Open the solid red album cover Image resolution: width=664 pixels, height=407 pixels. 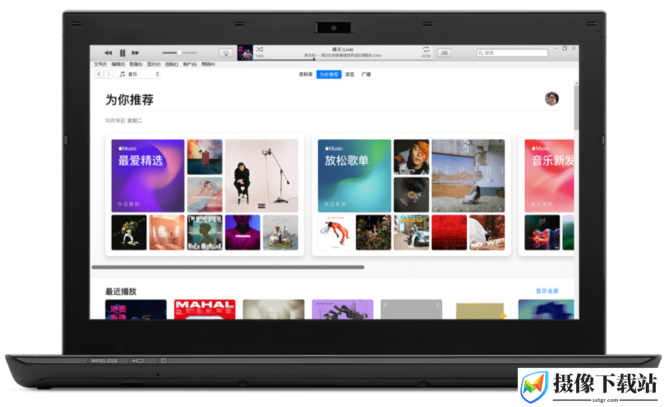coord(449,232)
